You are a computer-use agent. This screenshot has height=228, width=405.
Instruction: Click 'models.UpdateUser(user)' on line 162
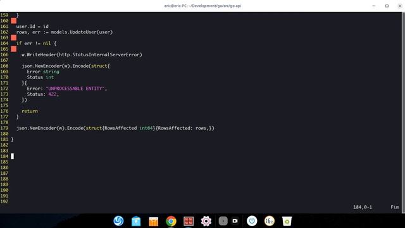[x=82, y=32]
